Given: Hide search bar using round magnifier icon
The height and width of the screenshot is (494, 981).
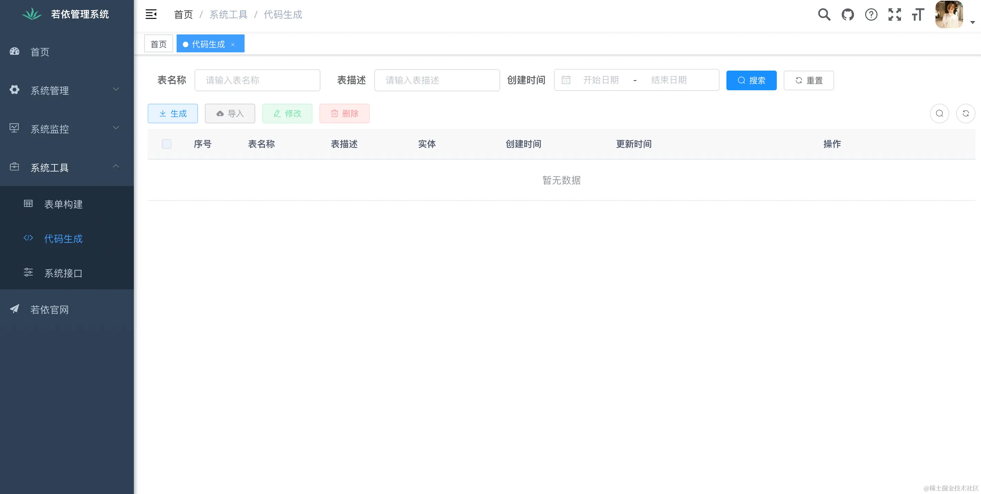Looking at the screenshot, I should pos(940,113).
